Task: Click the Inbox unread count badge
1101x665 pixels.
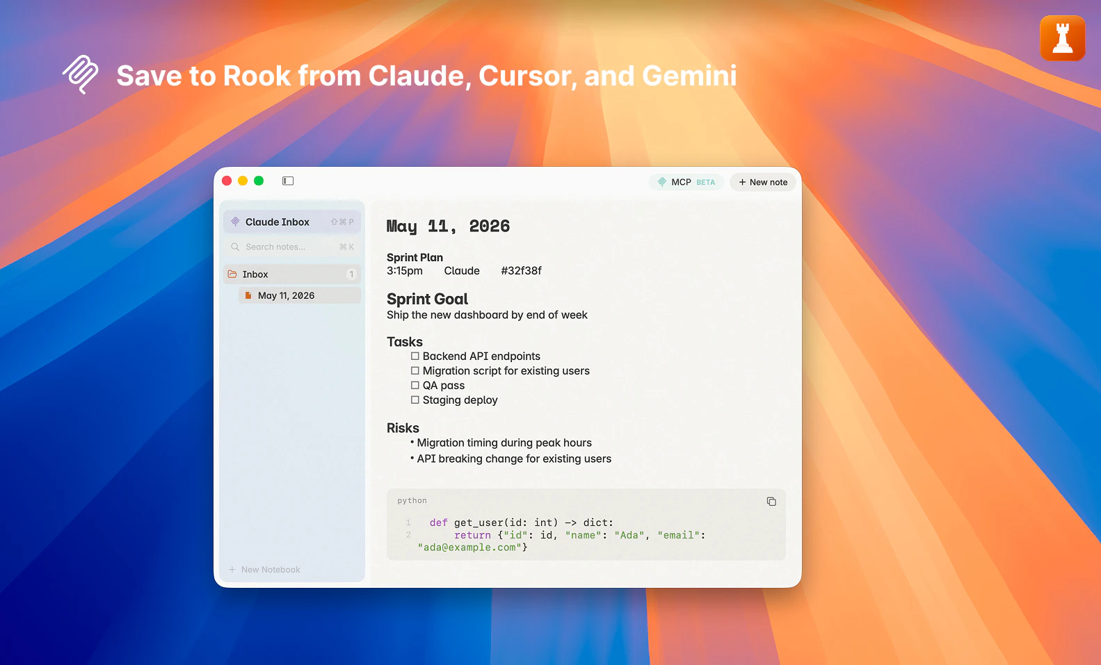Action: click(x=351, y=274)
